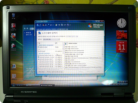
Task: Open the History (기록) view
Action: click(57, 25)
